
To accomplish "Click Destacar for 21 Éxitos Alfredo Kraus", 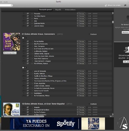I will tap(93, 34).
